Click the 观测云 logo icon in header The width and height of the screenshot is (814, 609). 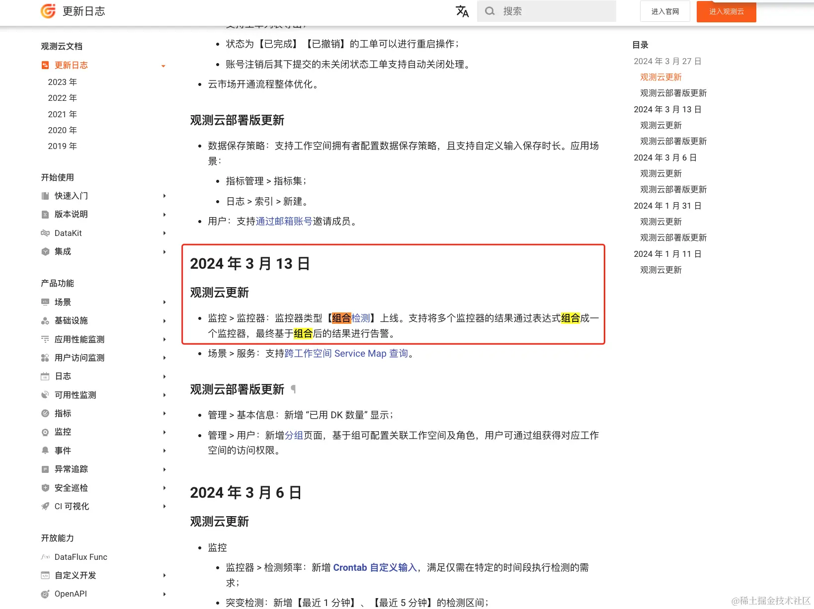48,11
